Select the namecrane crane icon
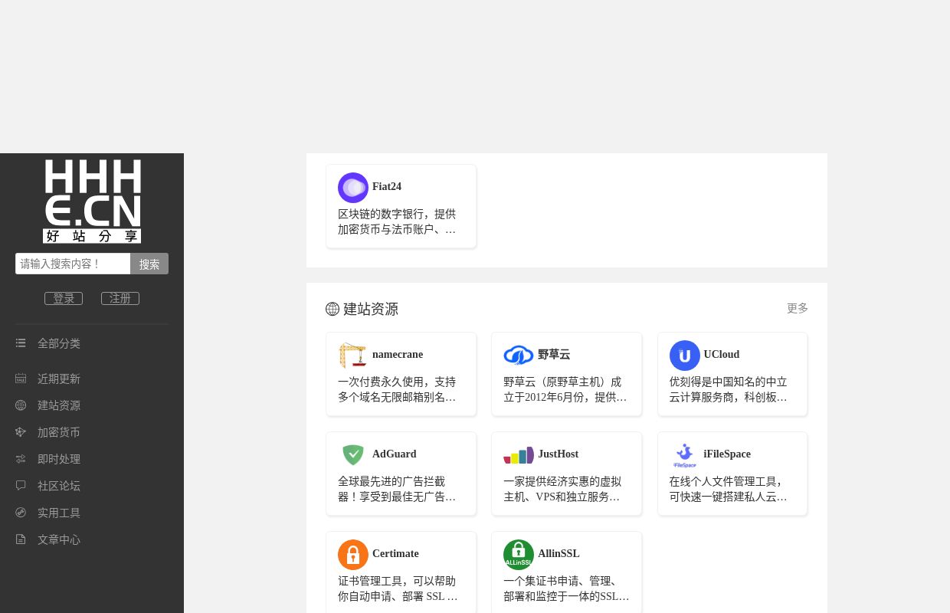 (x=353, y=356)
